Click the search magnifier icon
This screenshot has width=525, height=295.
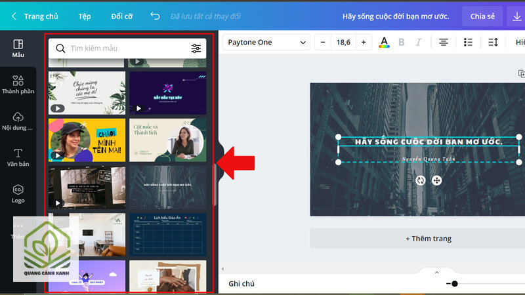point(60,49)
